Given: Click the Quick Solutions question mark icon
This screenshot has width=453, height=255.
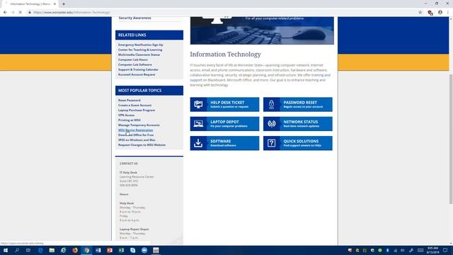Looking at the screenshot, I should tap(271, 143).
